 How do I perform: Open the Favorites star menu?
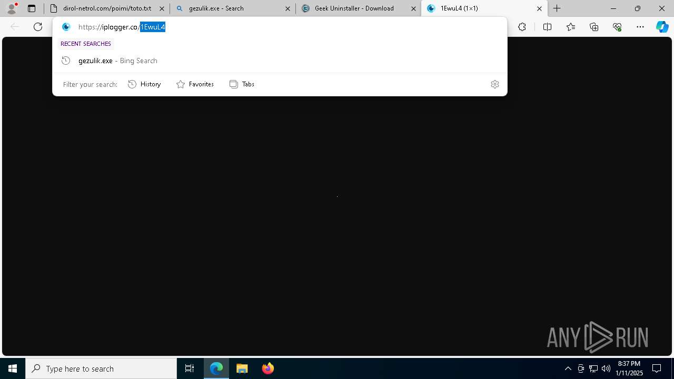[571, 27]
